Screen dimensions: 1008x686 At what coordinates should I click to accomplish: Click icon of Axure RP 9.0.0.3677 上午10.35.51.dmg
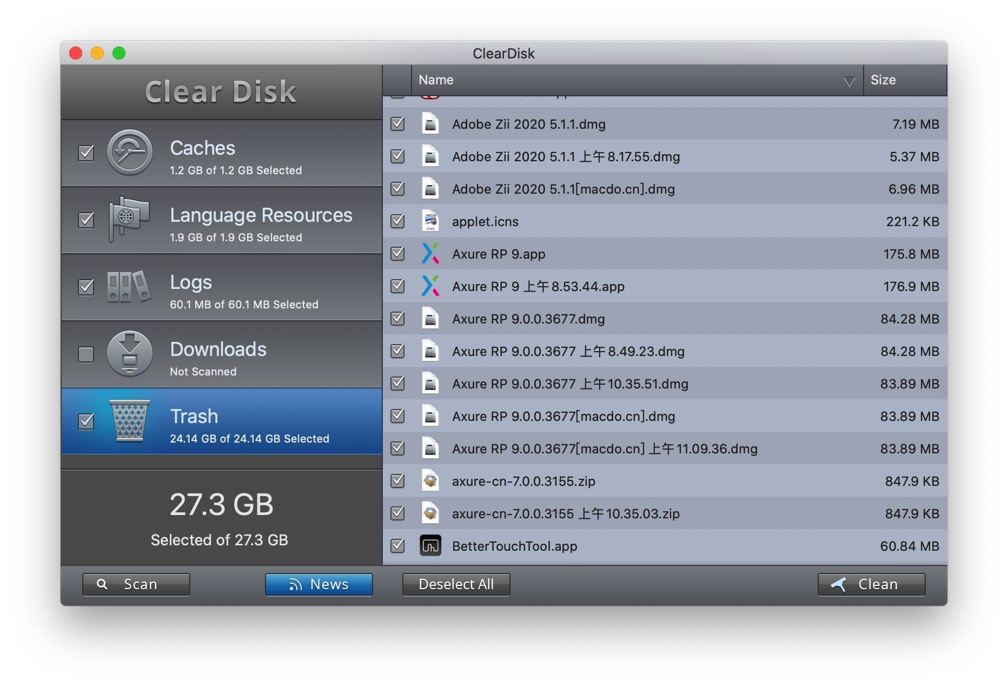pos(430,384)
